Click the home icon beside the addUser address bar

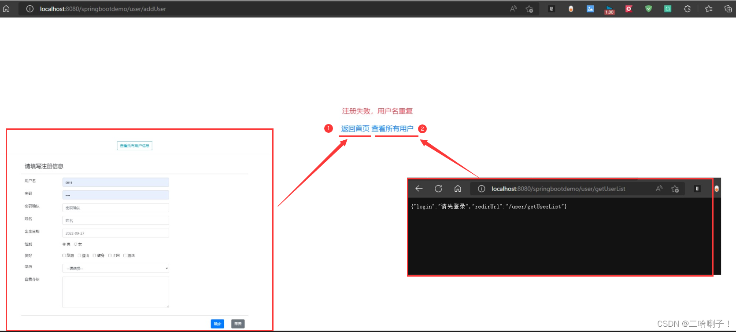(6, 9)
